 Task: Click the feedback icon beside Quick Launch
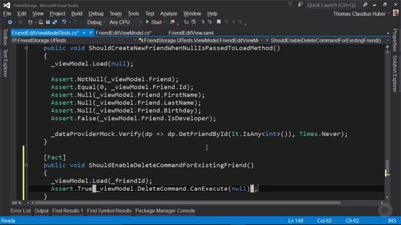(x=299, y=4)
